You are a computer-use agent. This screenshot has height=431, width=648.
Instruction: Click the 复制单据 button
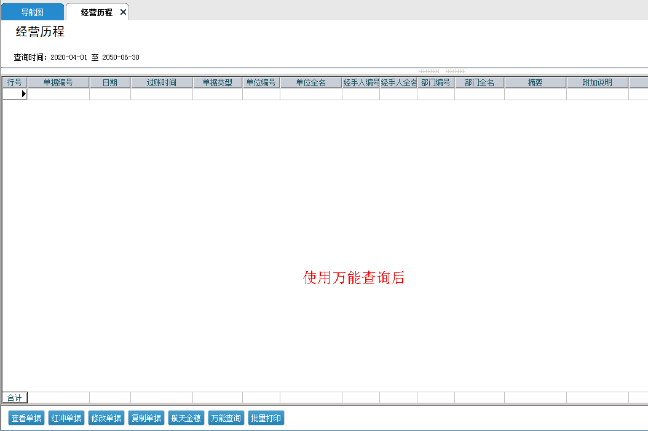(x=146, y=417)
